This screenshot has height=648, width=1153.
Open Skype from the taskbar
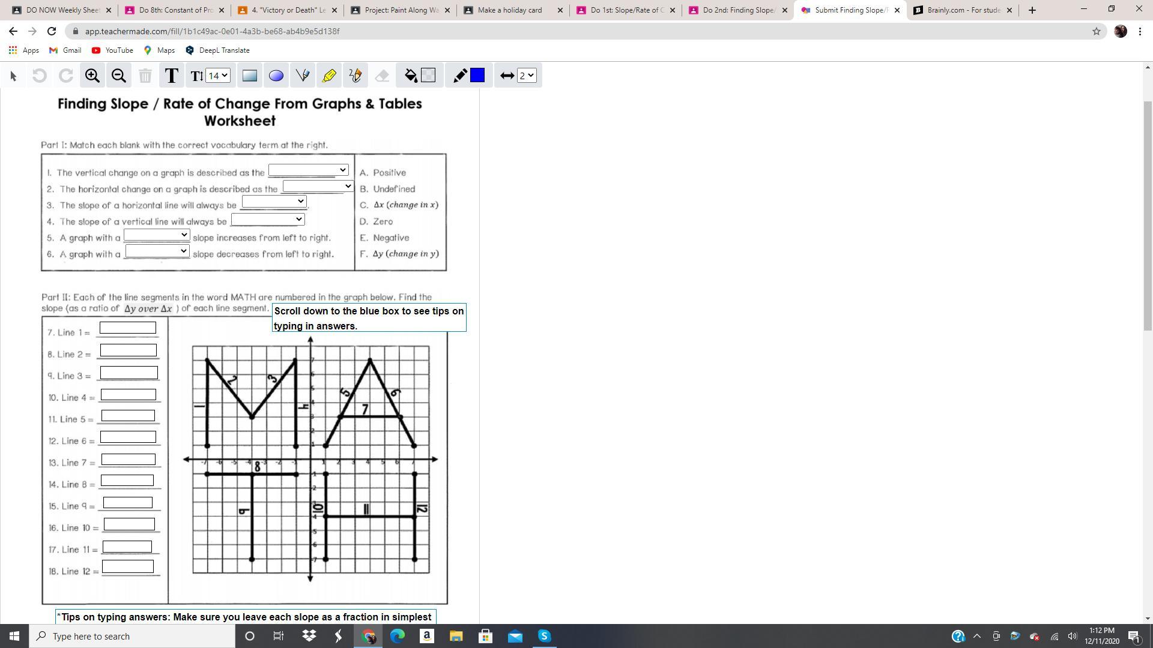(x=544, y=636)
